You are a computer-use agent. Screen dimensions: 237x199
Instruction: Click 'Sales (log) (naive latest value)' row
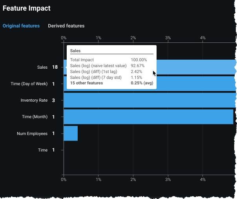tap(98, 66)
